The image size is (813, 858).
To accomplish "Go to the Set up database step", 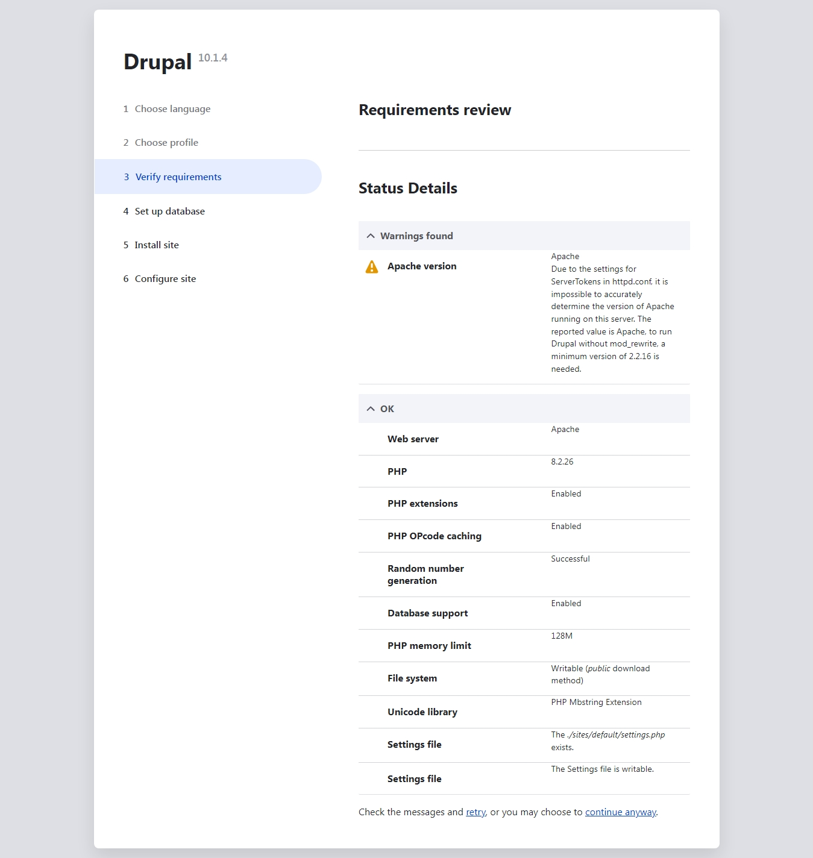I will coord(170,211).
